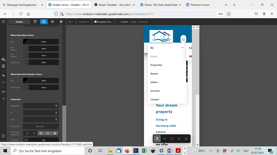Reload the browser page
The width and height of the screenshot is (277, 155).
click(20, 14)
